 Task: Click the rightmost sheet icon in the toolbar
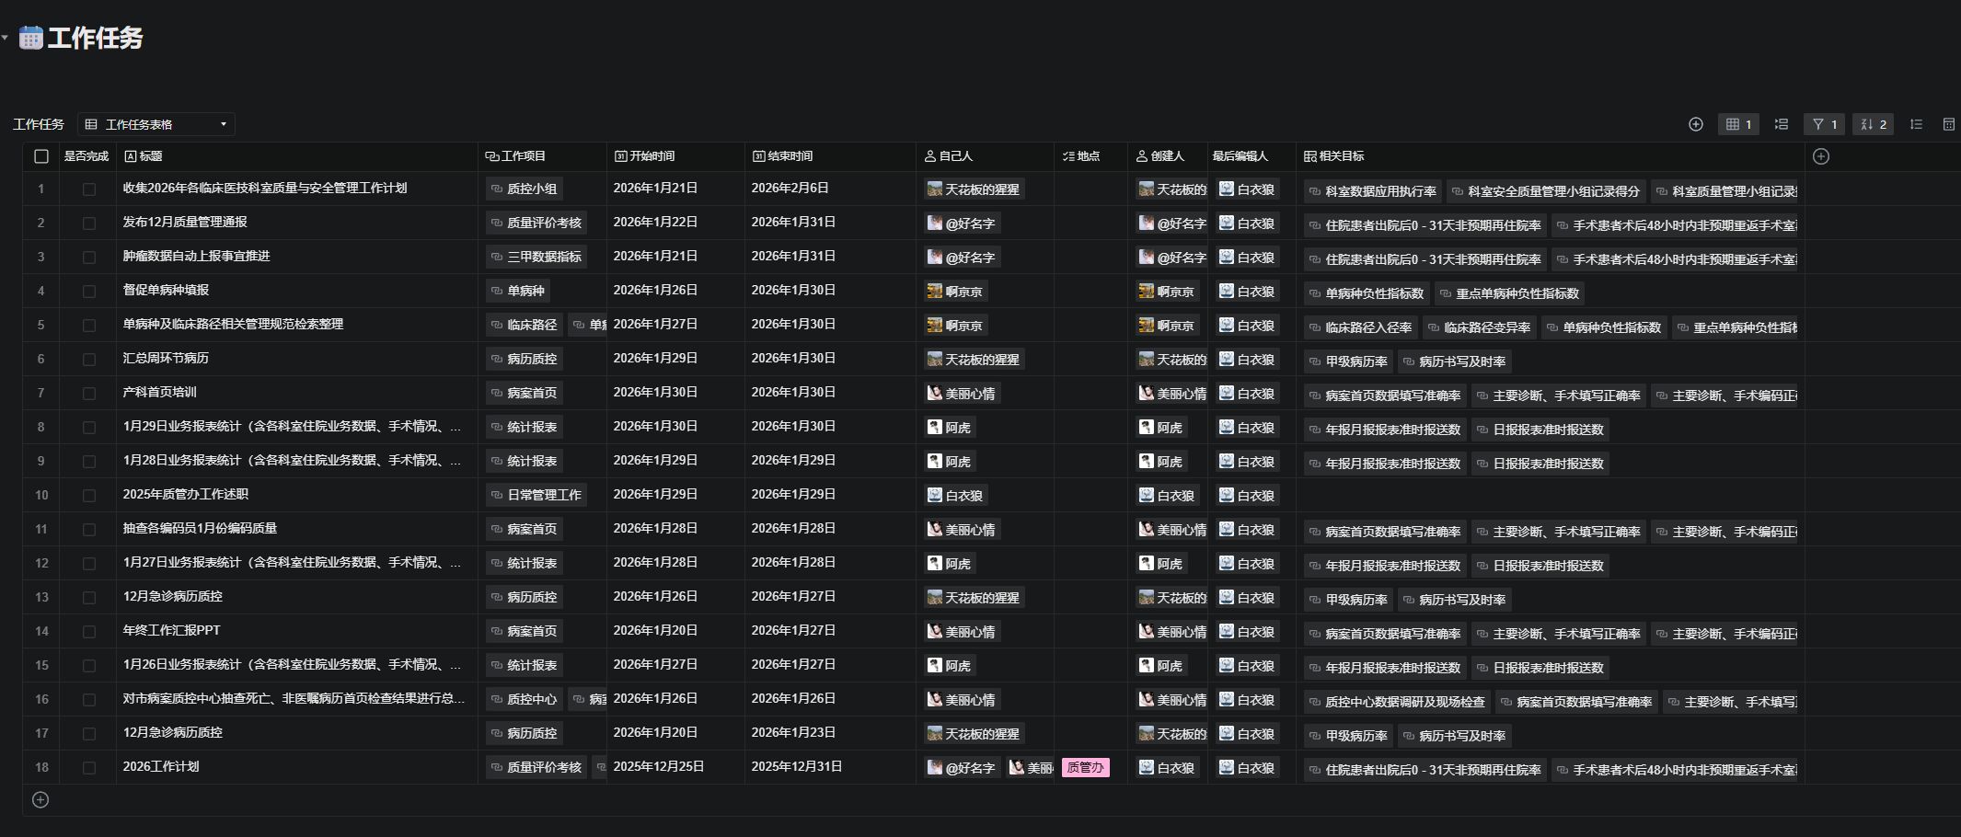click(1949, 124)
